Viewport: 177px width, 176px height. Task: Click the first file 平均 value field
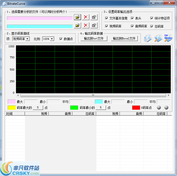76,101
